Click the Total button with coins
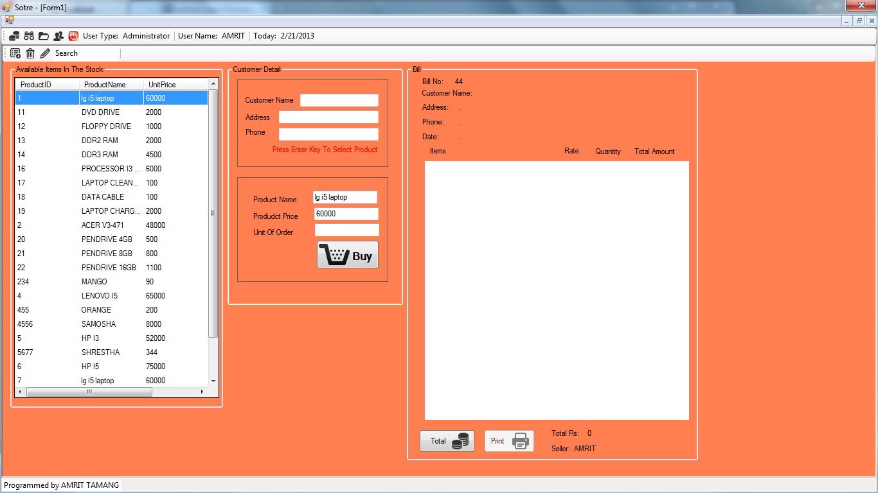The image size is (878, 493). (447, 441)
